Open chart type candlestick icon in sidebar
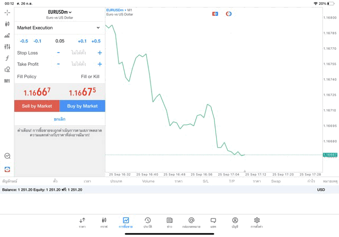The height and width of the screenshot is (237, 339). coord(7,24)
